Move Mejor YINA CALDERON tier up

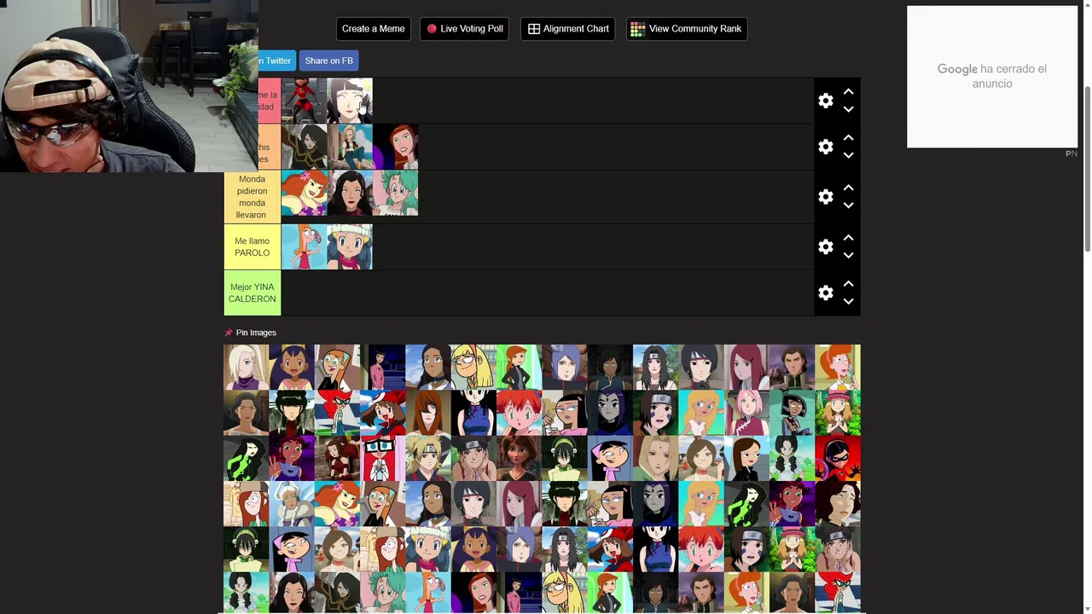pos(848,283)
